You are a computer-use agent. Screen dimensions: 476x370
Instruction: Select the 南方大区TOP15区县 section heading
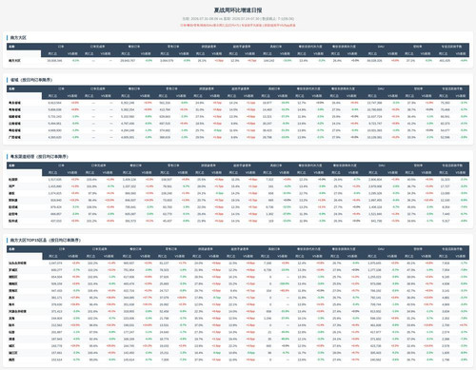(46, 241)
